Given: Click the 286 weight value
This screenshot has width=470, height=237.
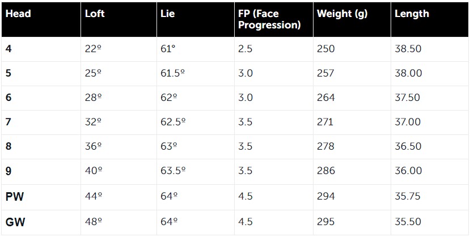Looking at the screenshot, I should 325,171.
